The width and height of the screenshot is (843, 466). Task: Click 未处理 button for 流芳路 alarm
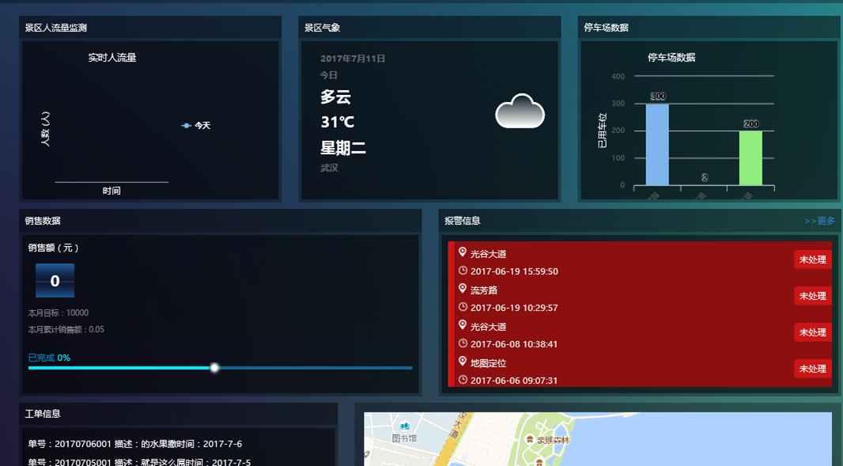point(812,296)
